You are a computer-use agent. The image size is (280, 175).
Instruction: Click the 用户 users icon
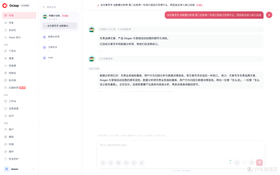point(5,129)
